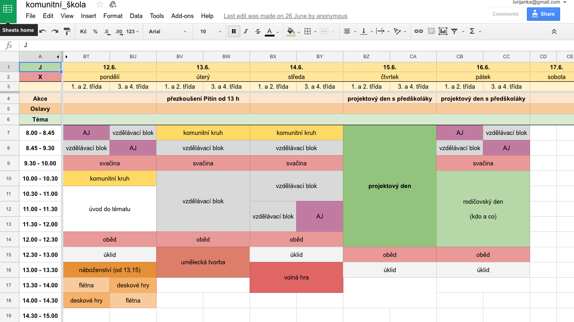Click the merge cells icon
Image resolution: width=574 pixels, height=322 pixels.
tap(324, 31)
